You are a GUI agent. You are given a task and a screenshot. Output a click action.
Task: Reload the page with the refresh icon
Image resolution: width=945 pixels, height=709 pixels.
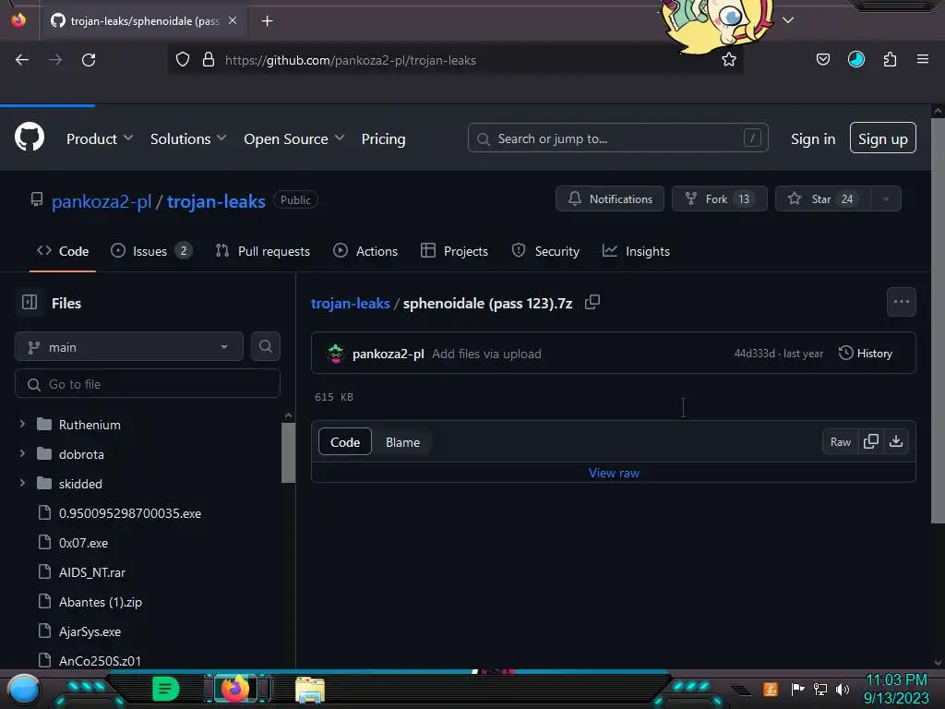tap(89, 60)
